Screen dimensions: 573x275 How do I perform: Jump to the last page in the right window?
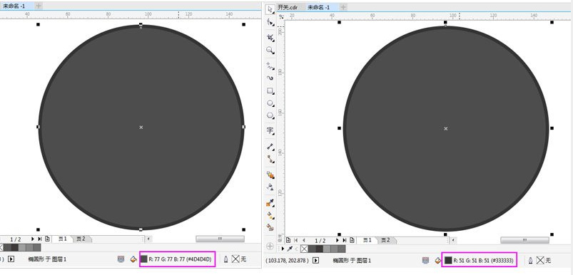(x=344, y=240)
